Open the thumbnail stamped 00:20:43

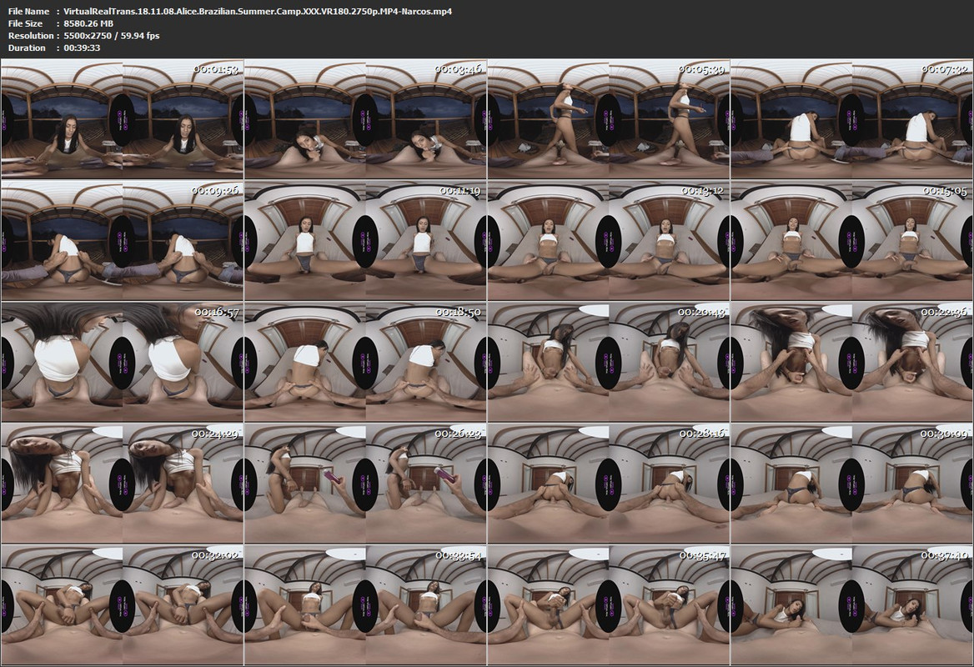click(609, 362)
